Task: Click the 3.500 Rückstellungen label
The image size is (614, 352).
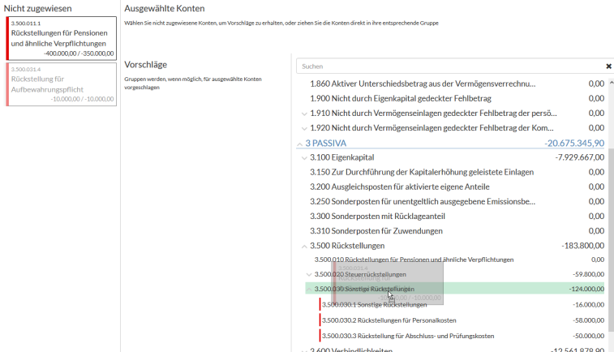Action: [347, 246]
